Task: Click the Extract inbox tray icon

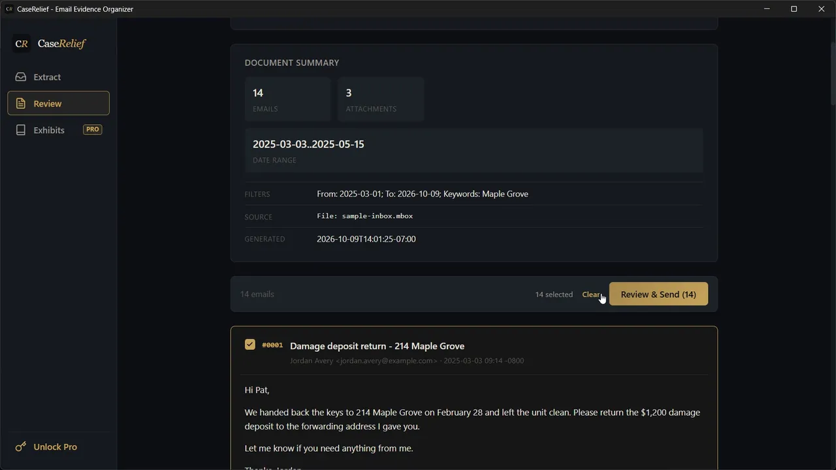Action: pyautogui.click(x=21, y=77)
